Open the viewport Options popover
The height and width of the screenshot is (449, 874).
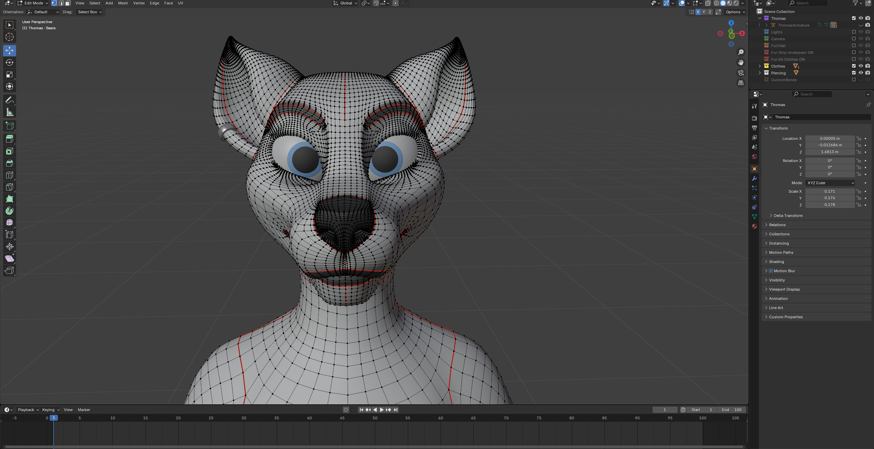tap(735, 12)
